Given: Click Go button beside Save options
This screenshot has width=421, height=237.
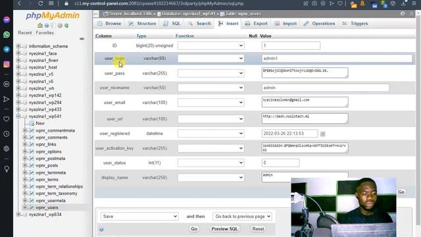Looking at the screenshot, I should tap(194, 229).
